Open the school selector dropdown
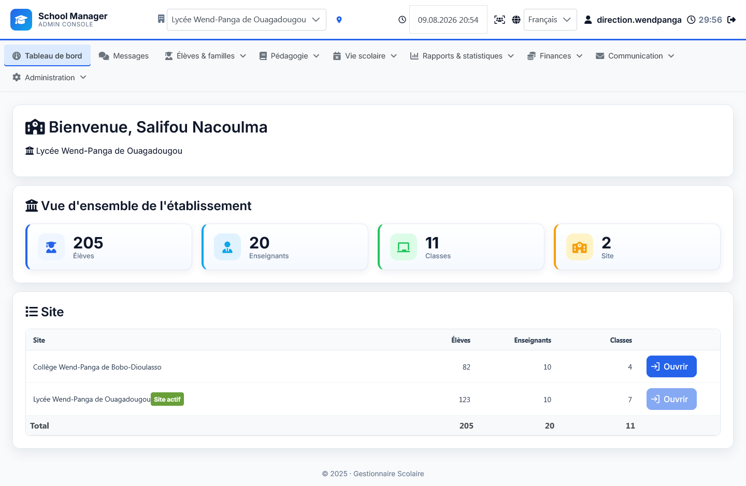The image size is (746, 486). click(247, 20)
